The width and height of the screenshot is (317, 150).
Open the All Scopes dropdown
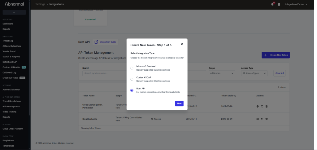[222, 73]
